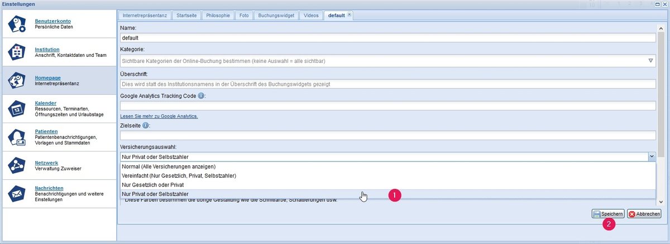The image size is (670, 244).
Task: Open the Kalender calendar icon
Action: pyautogui.click(x=17, y=108)
